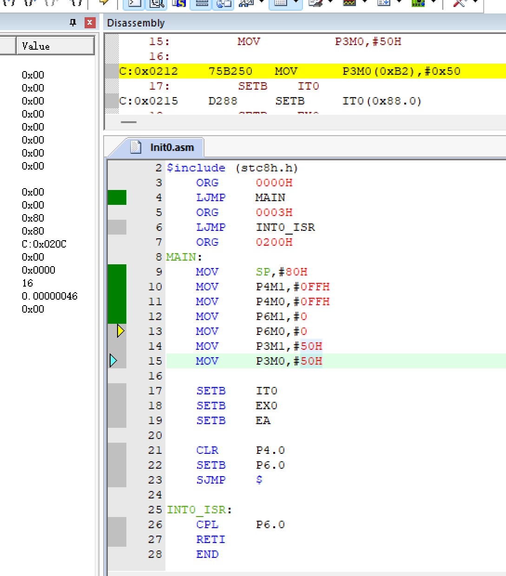The height and width of the screenshot is (576, 506).
Task: Open the Memory windows toolbar icon
Action: [281, 4]
